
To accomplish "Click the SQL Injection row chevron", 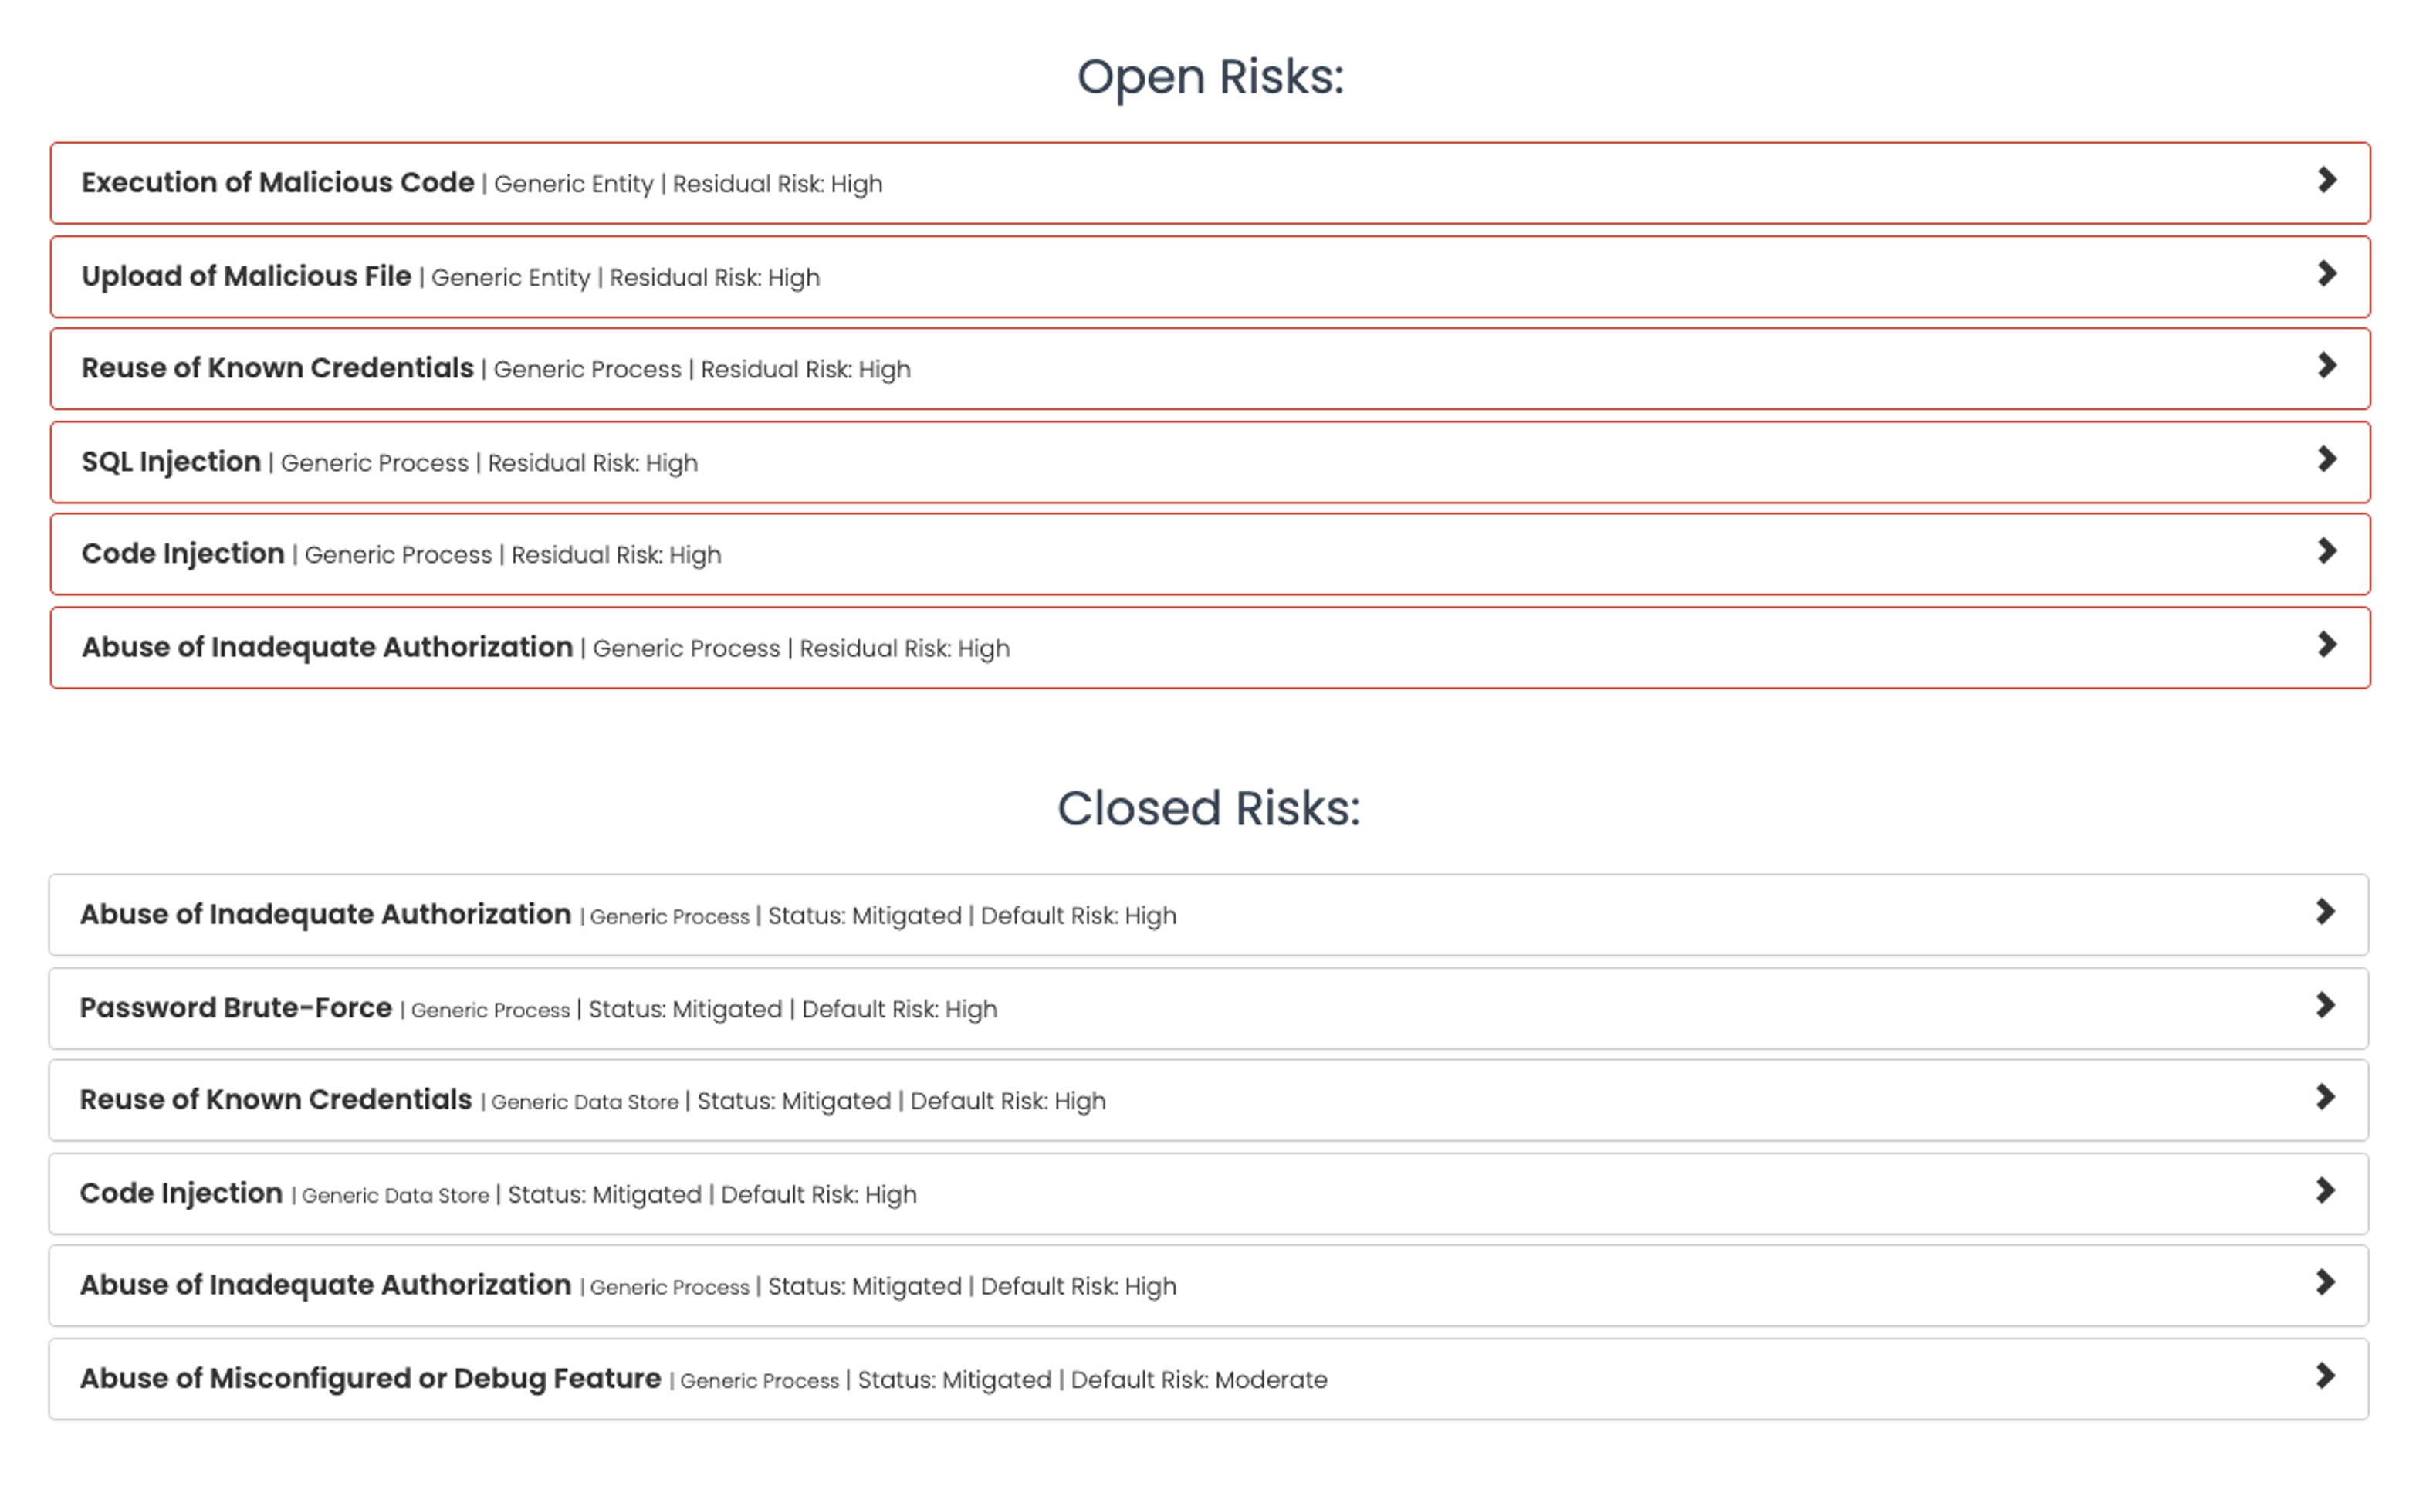I will click(2326, 460).
